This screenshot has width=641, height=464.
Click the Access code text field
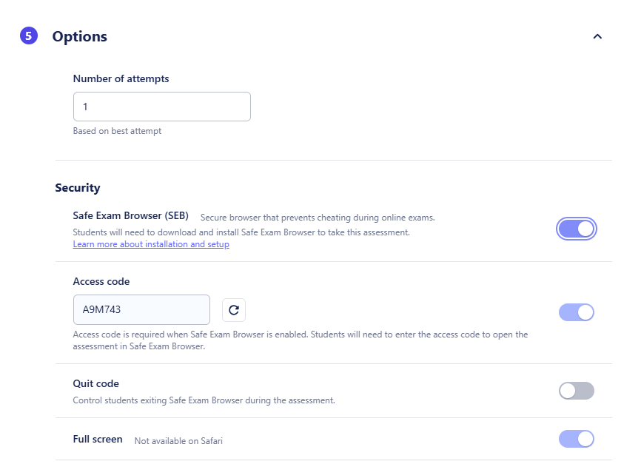point(141,310)
